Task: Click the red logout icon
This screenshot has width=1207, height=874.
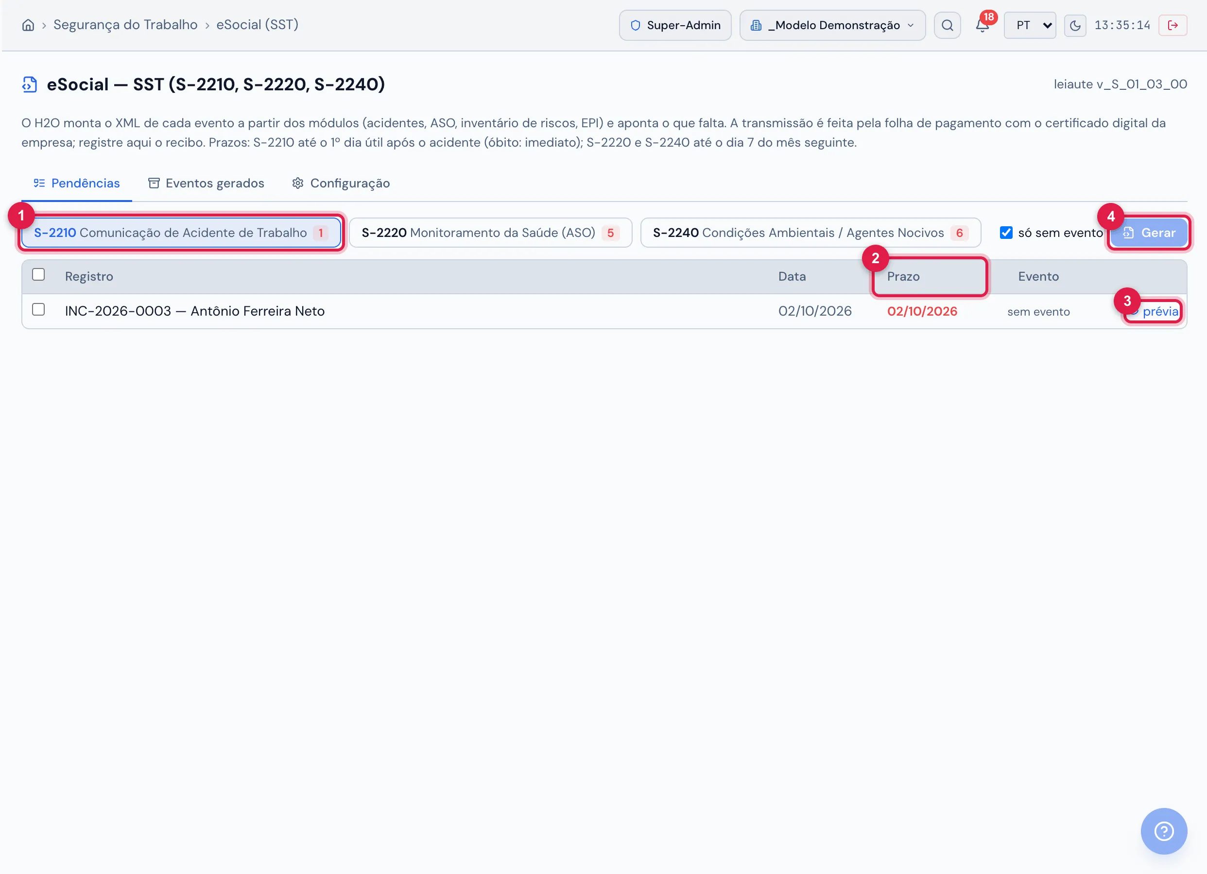Action: coord(1173,25)
